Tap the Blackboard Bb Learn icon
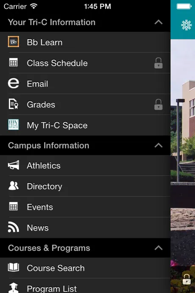Viewport: 195px width, 293px height. tap(14, 42)
